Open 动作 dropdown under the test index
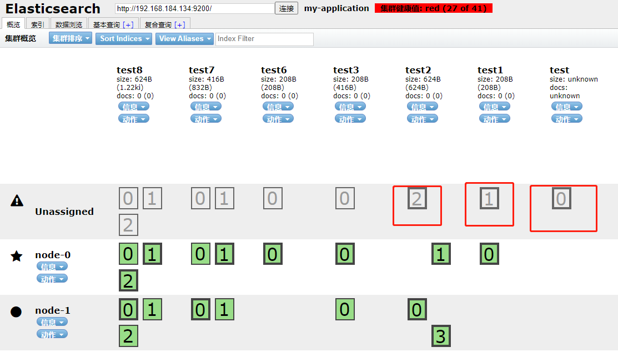618x357 pixels. pyautogui.click(x=566, y=119)
